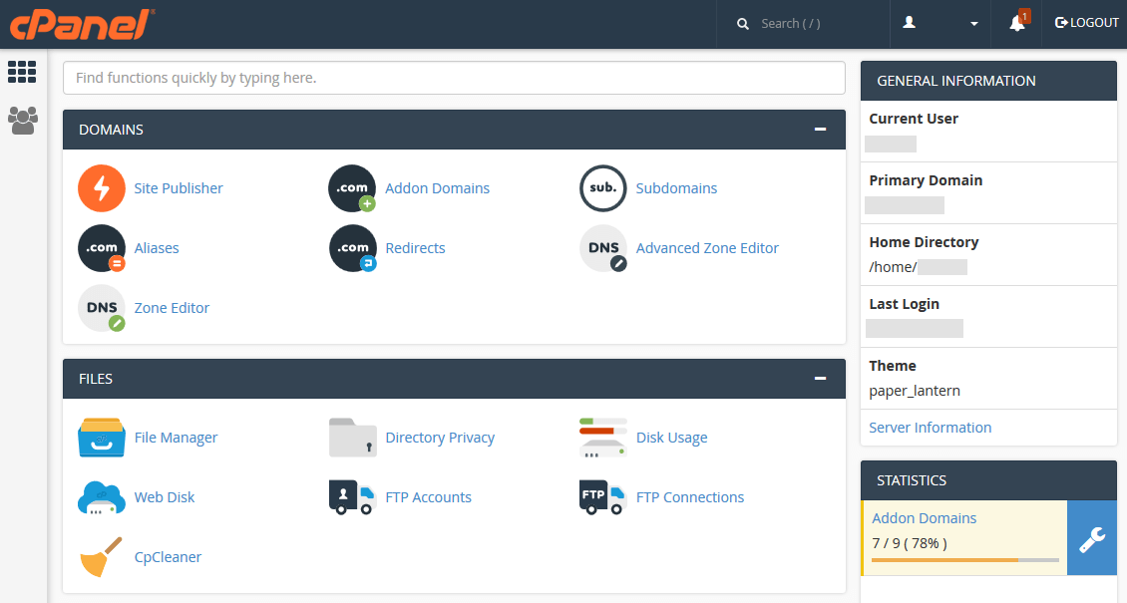The image size is (1127, 603).
Task: Open the home grid view in sidebar
Action: pyautogui.click(x=22, y=71)
